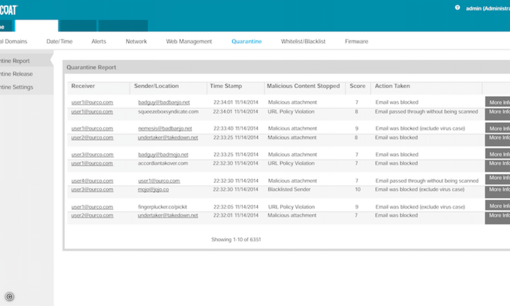Click the admin (Administrator) account label
Image resolution: width=510 pixels, height=306 pixels.
point(488,8)
